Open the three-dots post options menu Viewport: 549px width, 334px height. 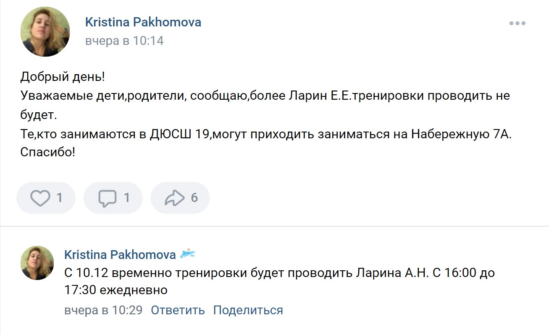(517, 23)
